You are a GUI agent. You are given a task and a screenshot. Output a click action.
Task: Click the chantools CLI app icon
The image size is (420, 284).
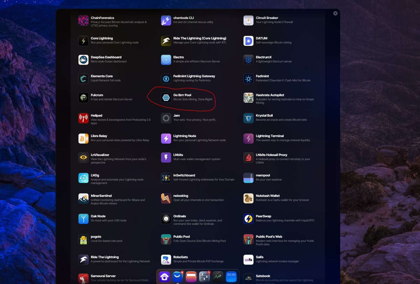[166, 20]
